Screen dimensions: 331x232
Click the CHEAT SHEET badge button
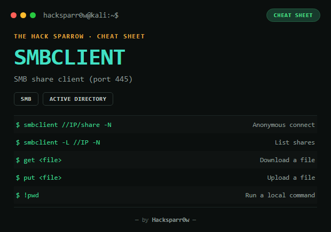coord(293,15)
